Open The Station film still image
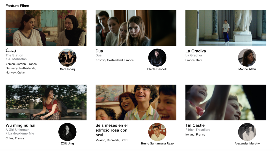The width and height of the screenshot is (274, 151). pos(46,28)
